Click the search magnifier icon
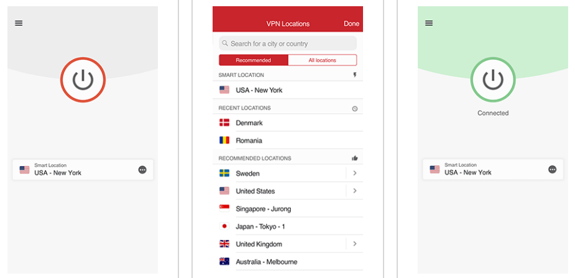 pyautogui.click(x=225, y=44)
